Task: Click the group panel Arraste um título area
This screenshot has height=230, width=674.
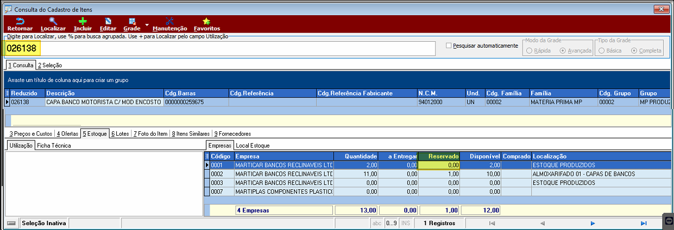Action: (x=337, y=80)
